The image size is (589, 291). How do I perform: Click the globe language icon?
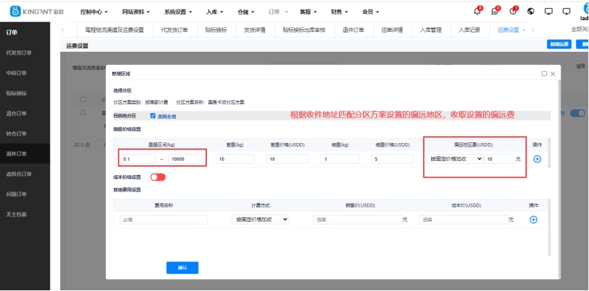(531, 12)
